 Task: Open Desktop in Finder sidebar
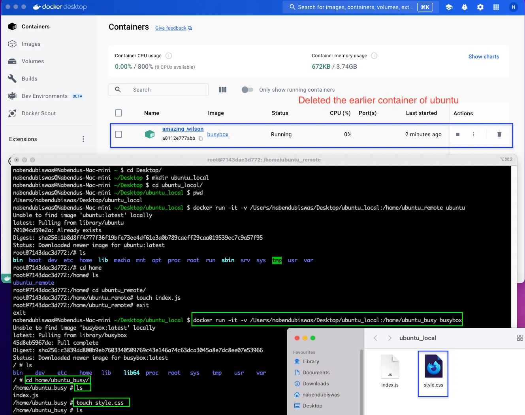pyautogui.click(x=309, y=406)
